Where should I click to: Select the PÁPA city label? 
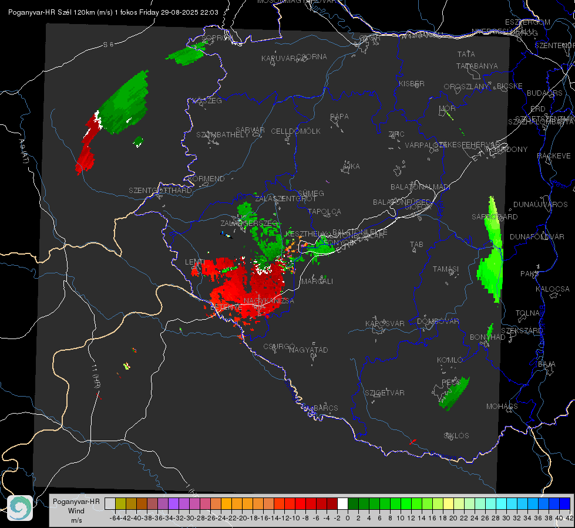coord(339,116)
